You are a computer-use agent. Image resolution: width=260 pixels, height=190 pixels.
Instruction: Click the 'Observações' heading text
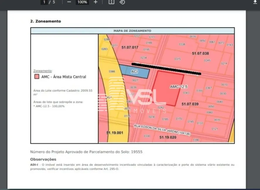43,159
